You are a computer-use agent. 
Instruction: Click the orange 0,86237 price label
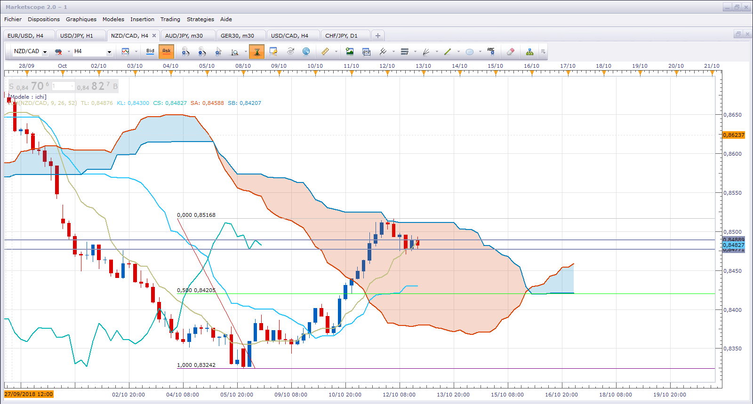[x=734, y=135]
